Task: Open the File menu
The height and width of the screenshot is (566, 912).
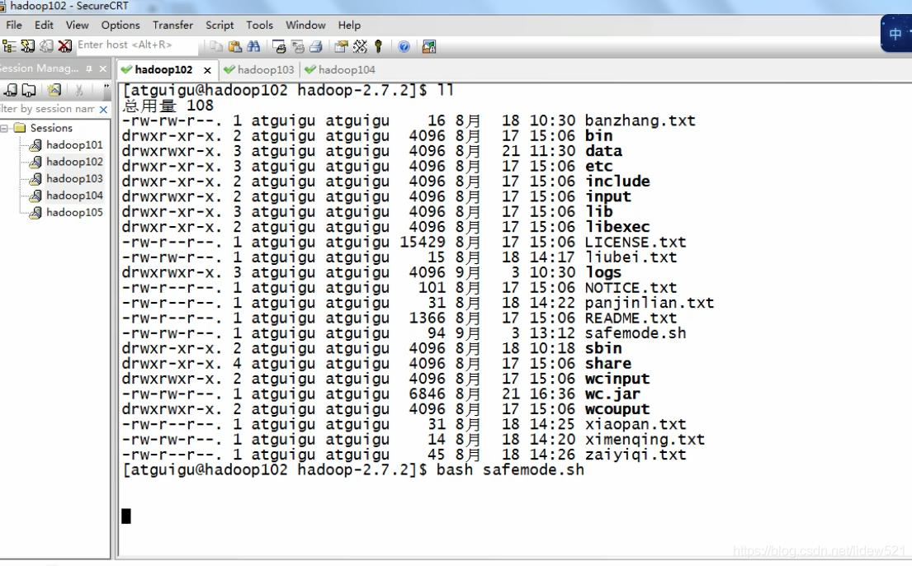Action: tap(13, 25)
